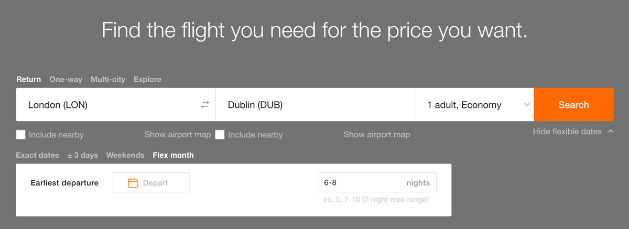Open the Depart date picker
The width and height of the screenshot is (629, 229).
[x=151, y=183]
